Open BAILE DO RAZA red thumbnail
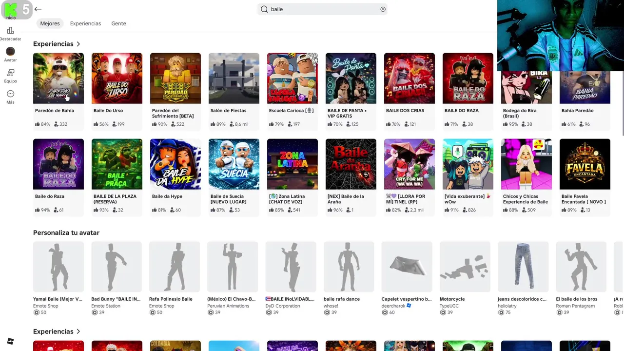 468,78
